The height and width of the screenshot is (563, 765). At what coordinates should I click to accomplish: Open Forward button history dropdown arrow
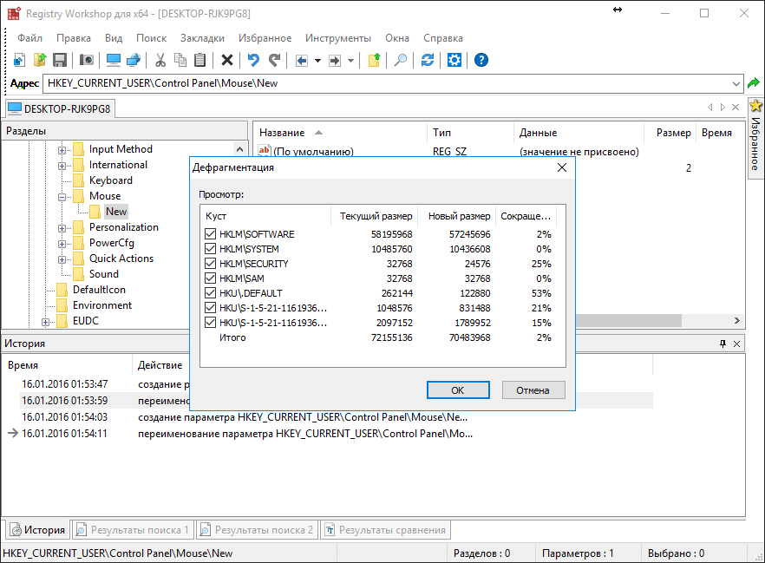tap(350, 61)
